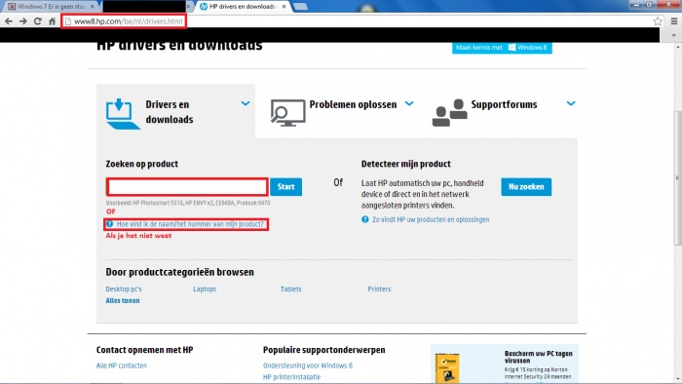Open Ondersteuning voor Windows 8 link
This screenshot has width=682, height=384.
click(x=308, y=365)
